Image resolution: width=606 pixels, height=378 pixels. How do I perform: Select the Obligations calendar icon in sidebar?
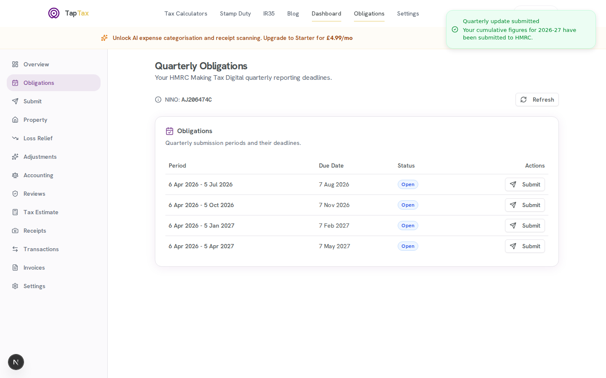pos(15,83)
